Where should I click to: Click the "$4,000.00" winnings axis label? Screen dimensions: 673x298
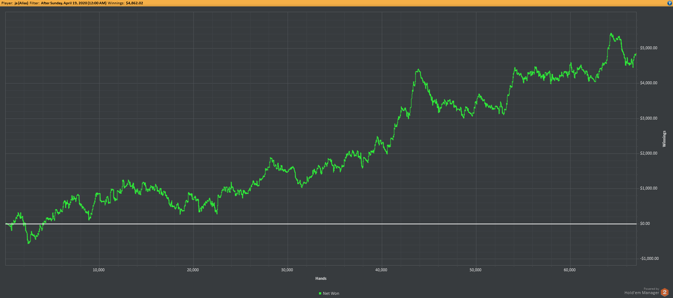click(x=649, y=83)
